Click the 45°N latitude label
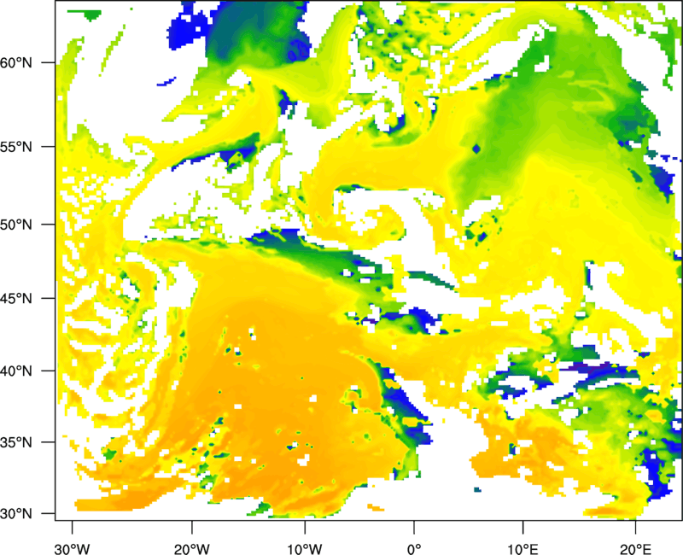 click(16, 298)
